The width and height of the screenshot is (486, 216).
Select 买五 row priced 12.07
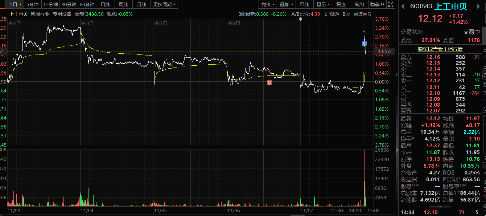tap(440, 111)
